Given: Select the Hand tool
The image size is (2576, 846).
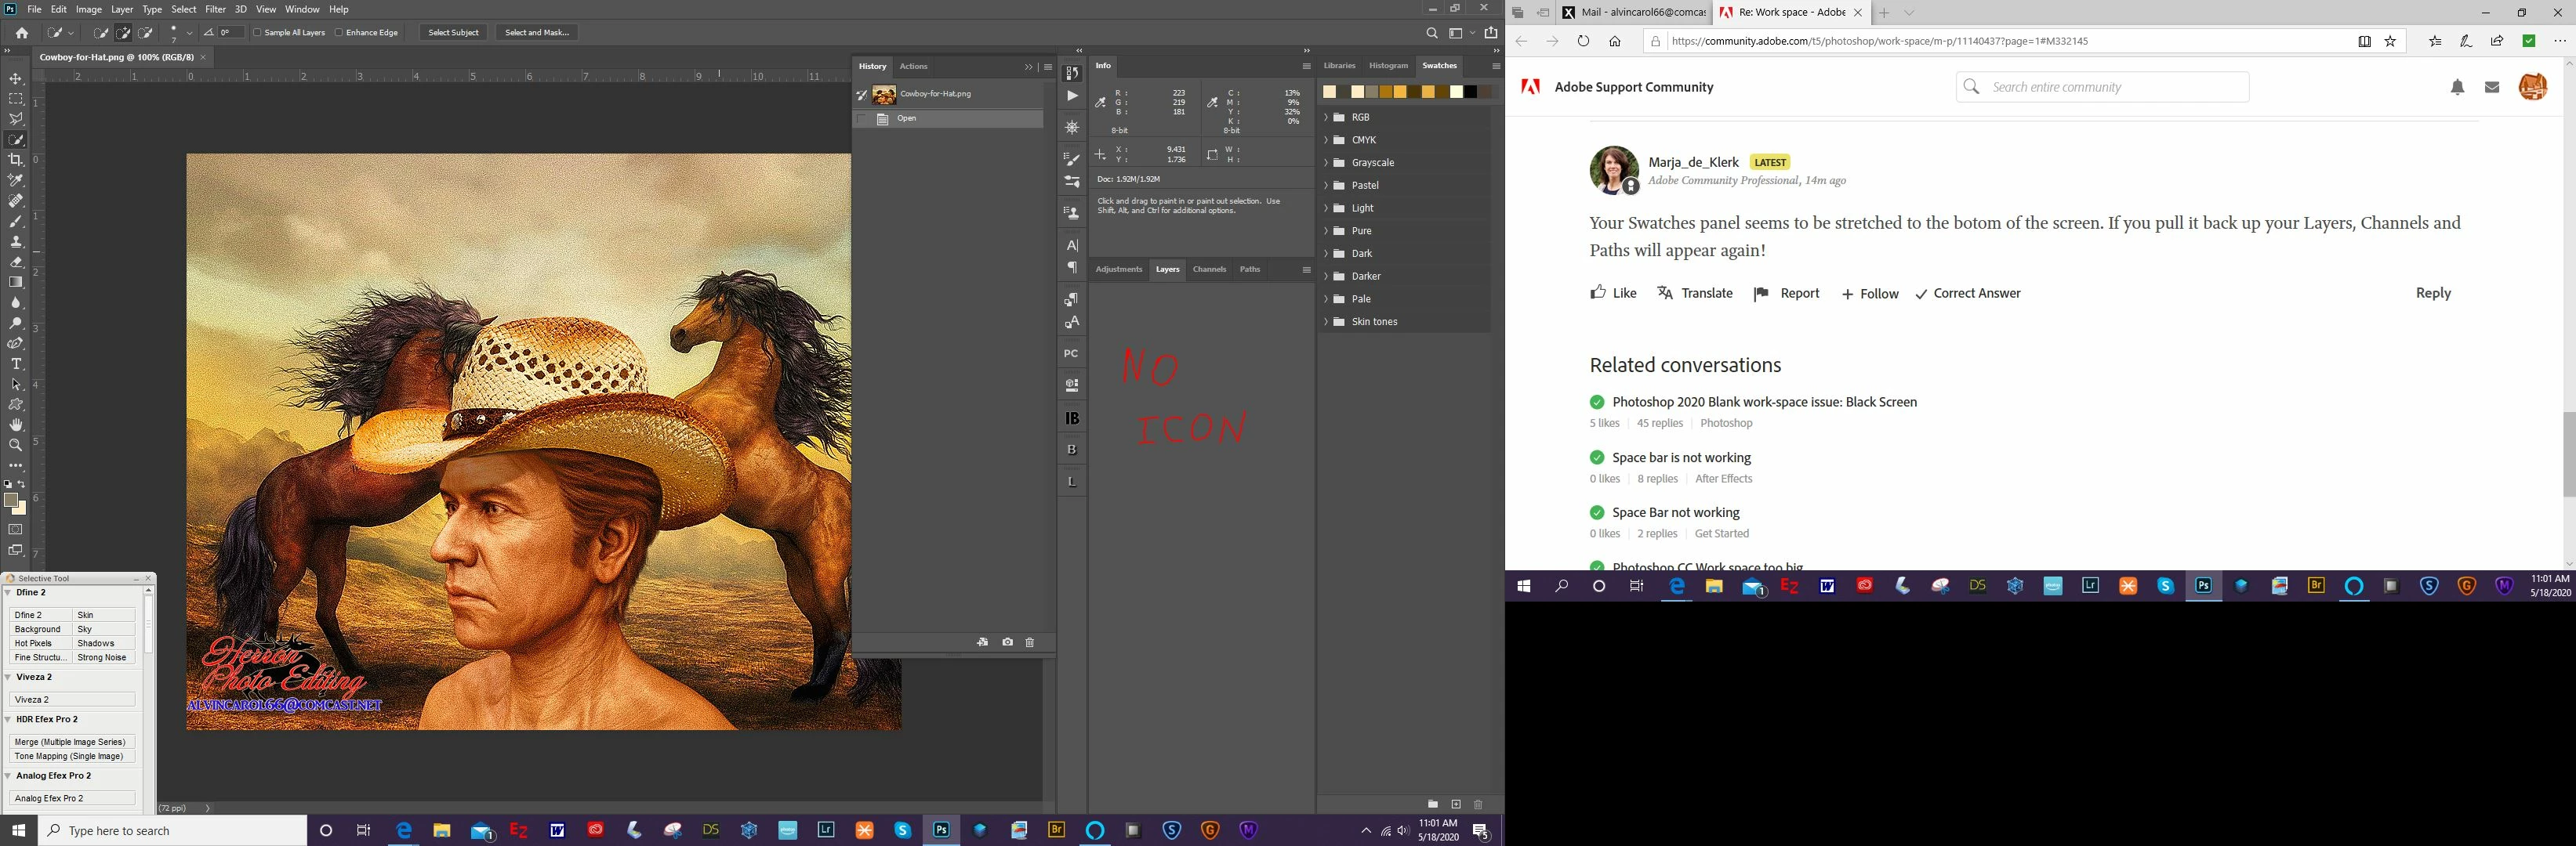Looking at the screenshot, I should 16,425.
